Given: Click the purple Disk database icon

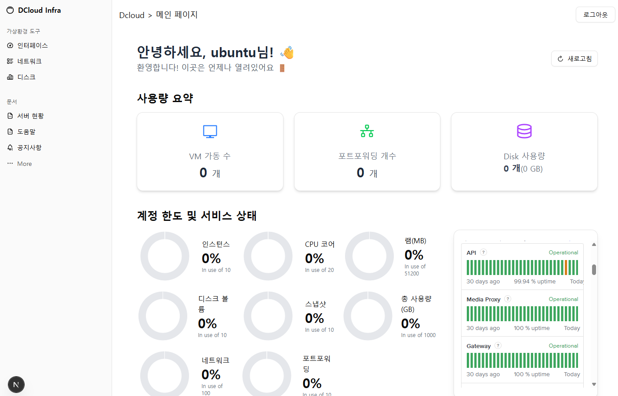Looking at the screenshot, I should pos(524,131).
